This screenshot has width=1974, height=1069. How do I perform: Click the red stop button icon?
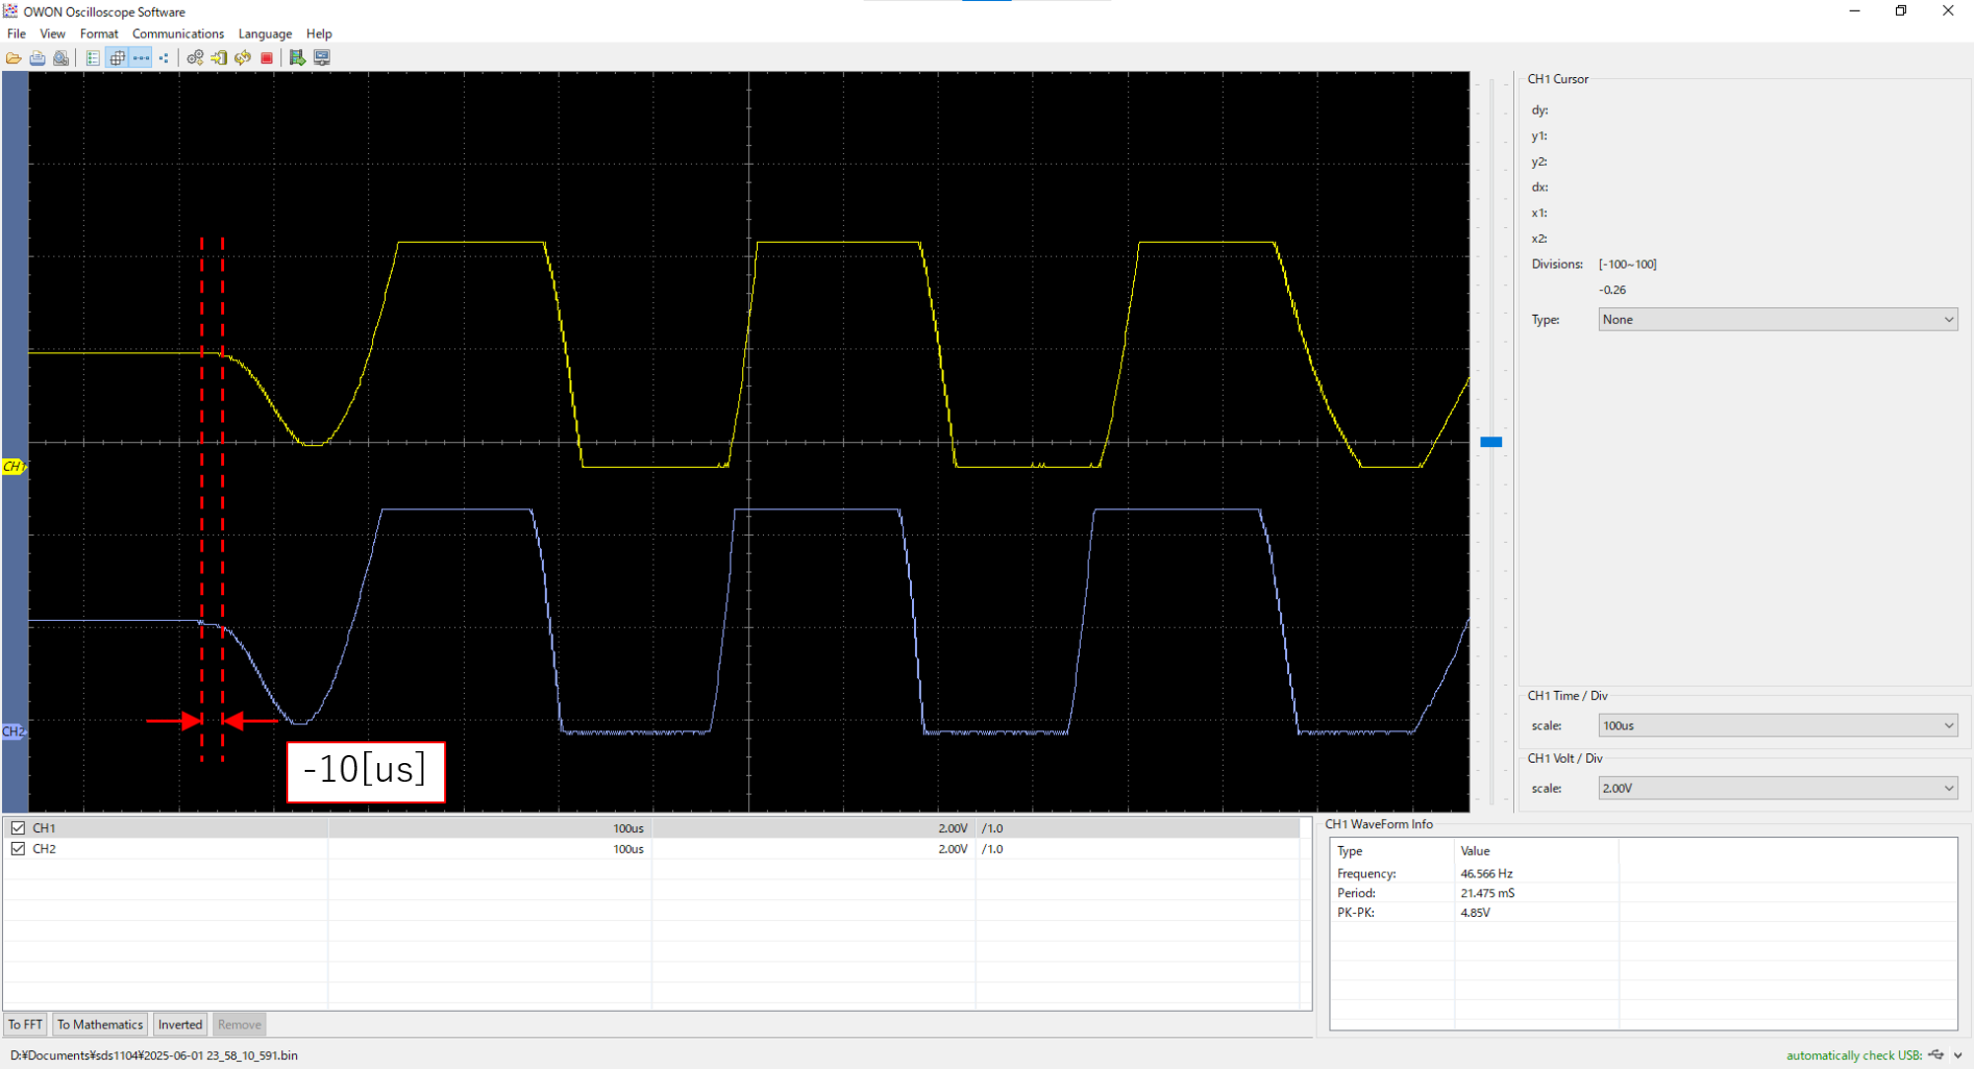point(266,58)
